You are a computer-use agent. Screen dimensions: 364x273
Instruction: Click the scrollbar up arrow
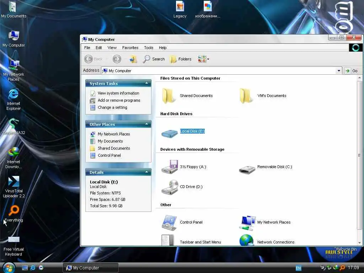(x=359, y=78)
